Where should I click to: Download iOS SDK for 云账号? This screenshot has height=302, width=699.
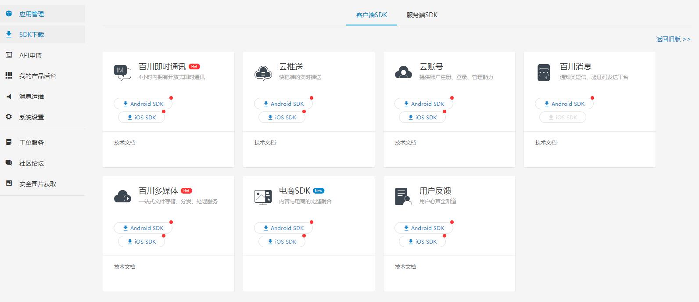click(x=422, y=117)
